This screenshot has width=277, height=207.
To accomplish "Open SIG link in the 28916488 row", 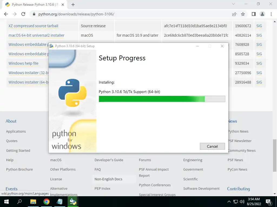I will [x=259, y=82].
